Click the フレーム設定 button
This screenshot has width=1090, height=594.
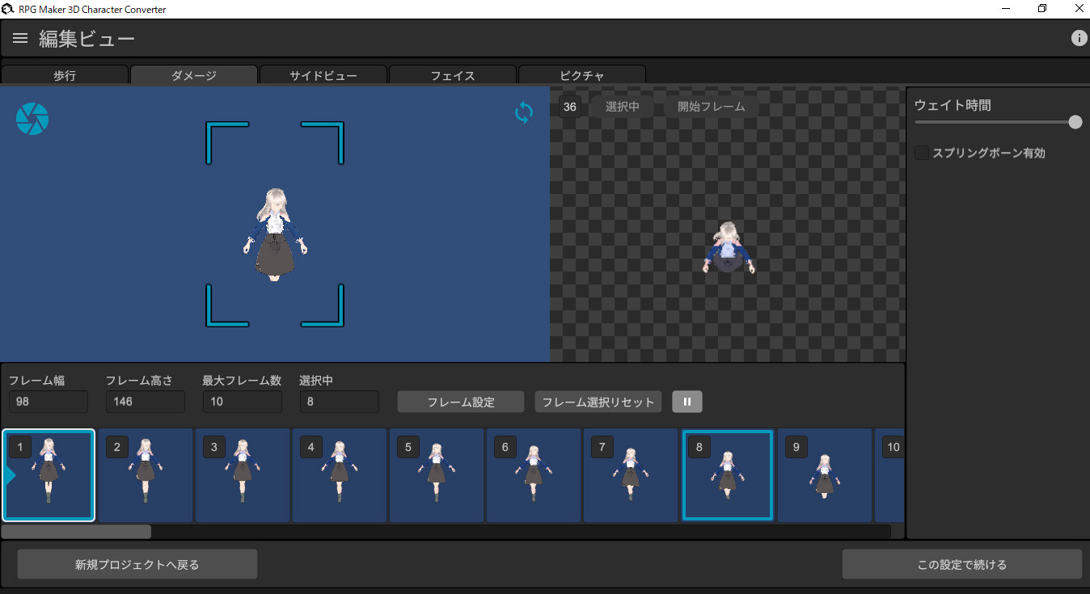460,401
